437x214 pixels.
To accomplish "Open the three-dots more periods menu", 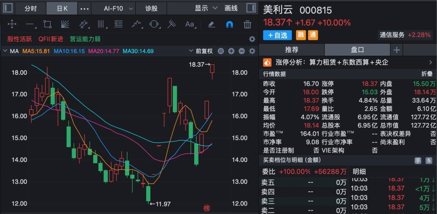I will click(x=85, y=8).
